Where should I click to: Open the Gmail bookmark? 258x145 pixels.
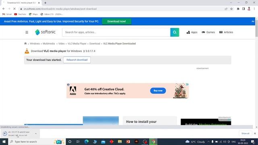(7, 14)
